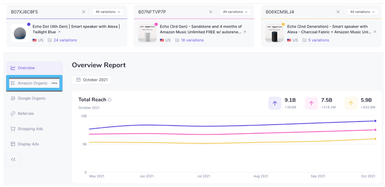Remove the B07NFTVP7P product entry
The height and width of the screenshot is (187, 385).
(211, 12)
